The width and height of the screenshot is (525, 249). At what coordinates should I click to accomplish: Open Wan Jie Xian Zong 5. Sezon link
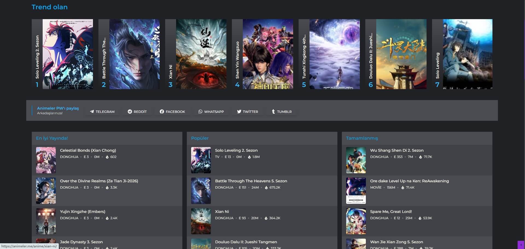coord(396,242)
